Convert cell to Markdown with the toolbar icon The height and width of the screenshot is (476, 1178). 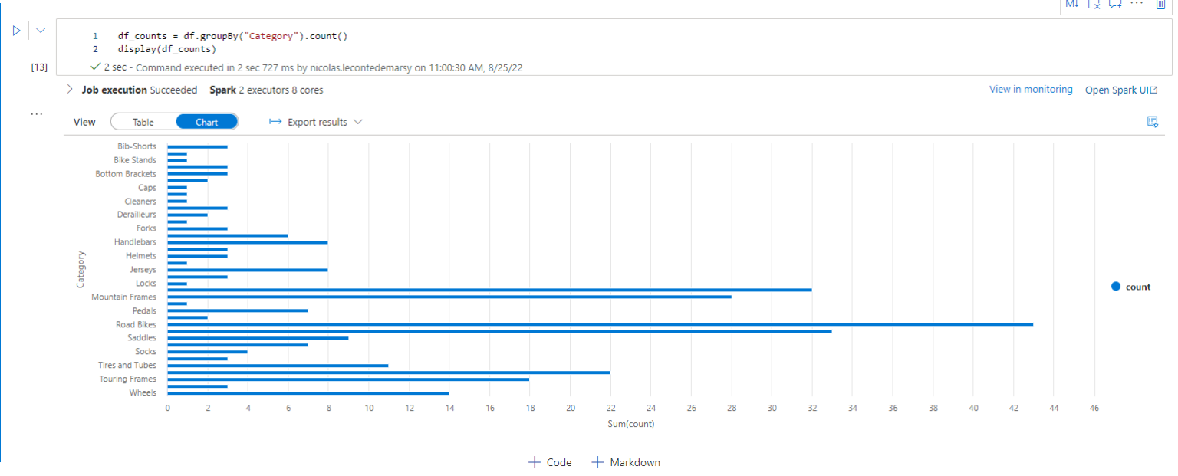[1072, 4]
